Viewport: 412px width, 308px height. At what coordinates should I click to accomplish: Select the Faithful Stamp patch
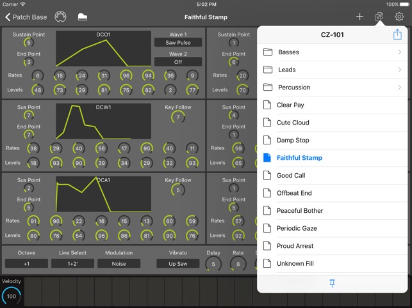(333, 158)
